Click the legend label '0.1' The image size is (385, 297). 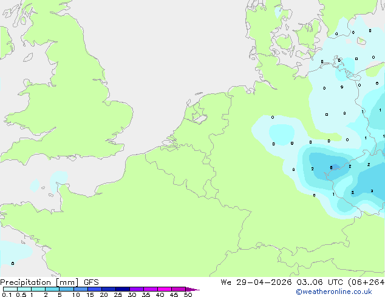tap(7, 295)
